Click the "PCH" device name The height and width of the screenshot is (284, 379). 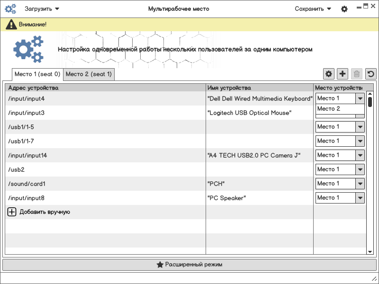[x=216, y=184]
